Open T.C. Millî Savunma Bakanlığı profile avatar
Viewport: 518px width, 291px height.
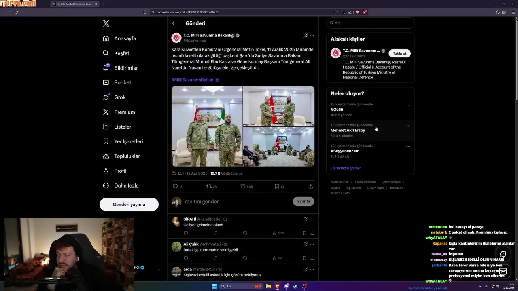pos(176,38)
